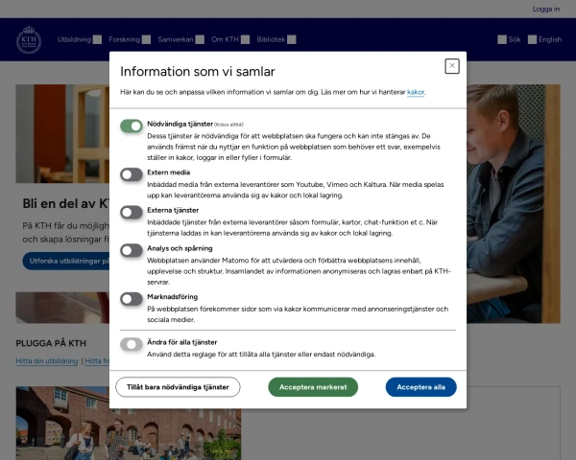Viewport: 576px width, 460px height.
Task: Click the Acceptera alla button
Action: (421, 387)
